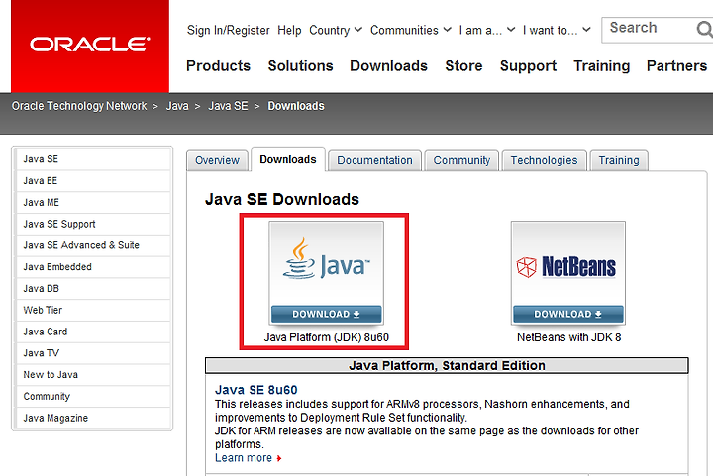The height and width of the screenshot is (476, 713).
Task: Open Java Magazine in sidebar
Action: pos(93,419)
